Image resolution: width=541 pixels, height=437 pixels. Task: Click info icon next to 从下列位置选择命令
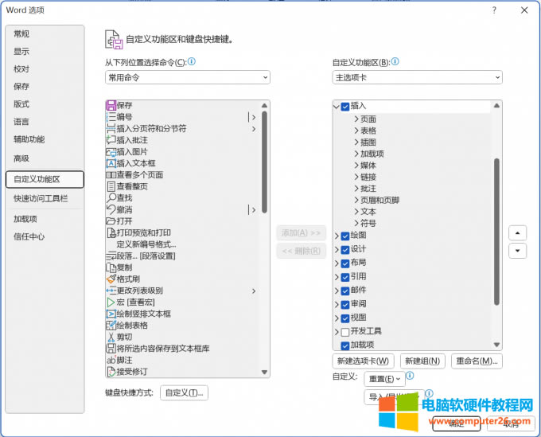(192, 61)
